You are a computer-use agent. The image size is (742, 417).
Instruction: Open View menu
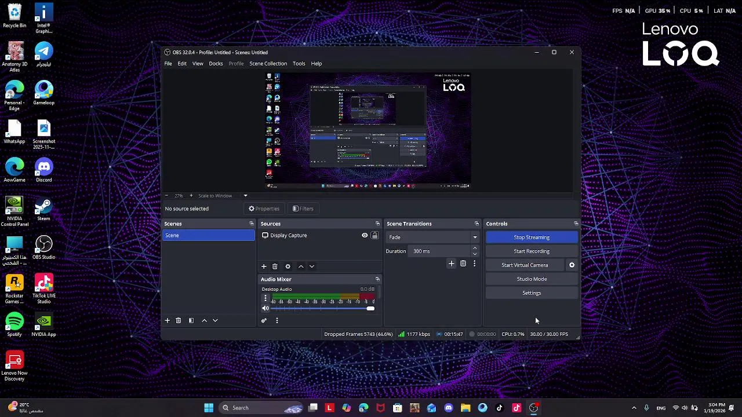[198, 64]
